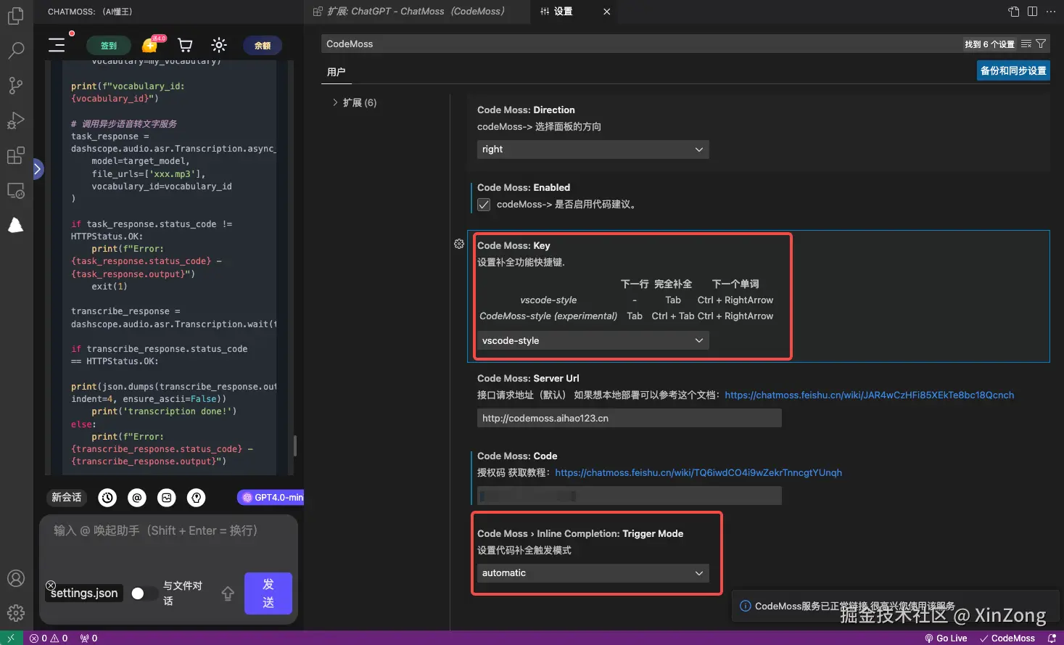Click the 找到 6 个设置 results badge

pyautogui.click(x=989, y=44)
